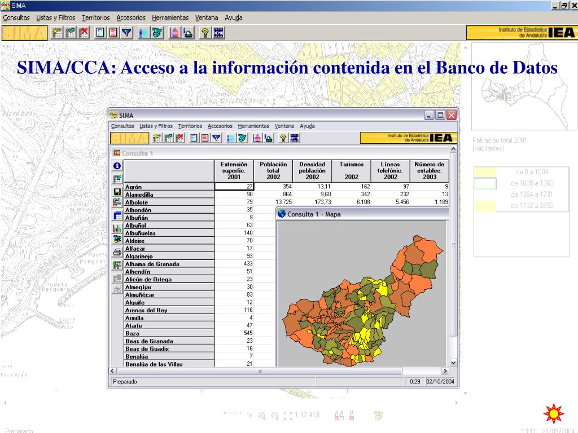Click the floppy disk save icon in Consulta 1 sidebar
The width and height of the screenshot is (578, 433).
(117, 192)
